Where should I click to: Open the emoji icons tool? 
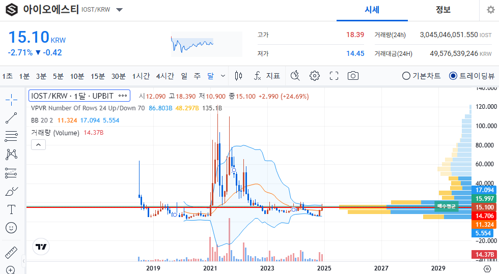click(11, 228)
